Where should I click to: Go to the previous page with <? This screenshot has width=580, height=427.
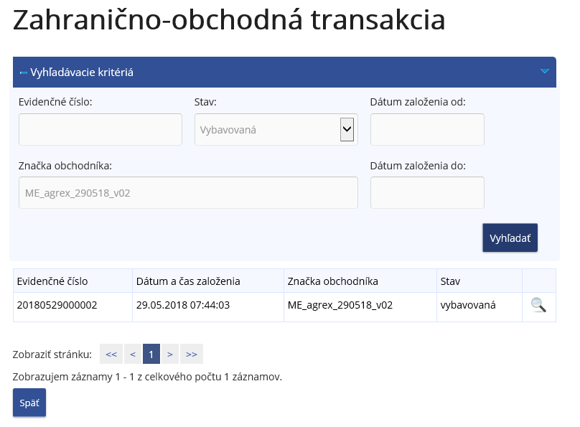(133, 354)
